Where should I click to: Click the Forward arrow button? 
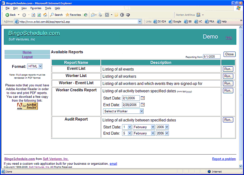24,15
